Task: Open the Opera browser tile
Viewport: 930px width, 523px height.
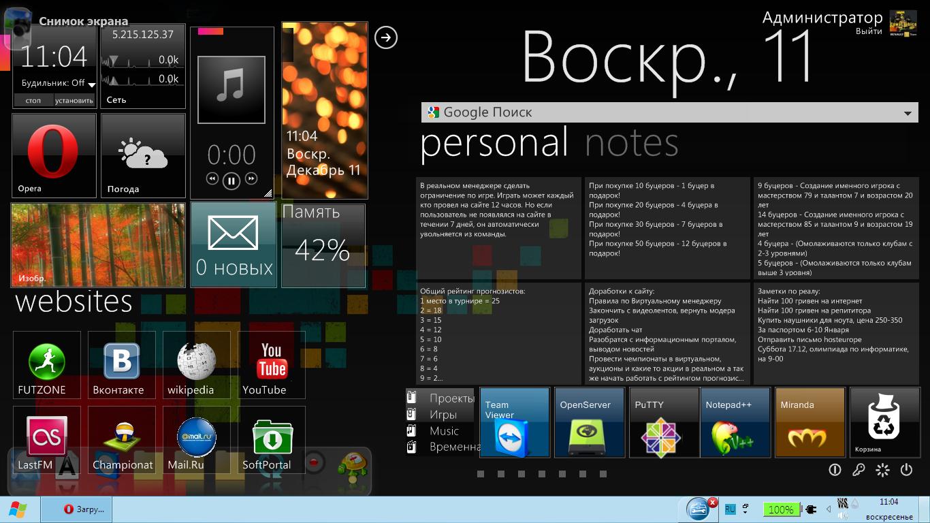Action: tap(54, 155)
